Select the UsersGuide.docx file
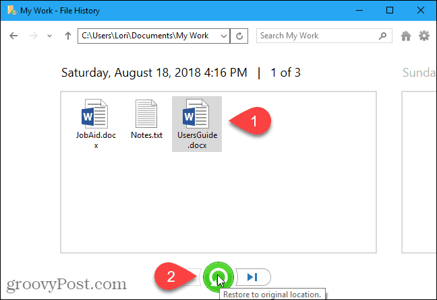Viewport: 437px width, 300px height. [x=197, y=124]
